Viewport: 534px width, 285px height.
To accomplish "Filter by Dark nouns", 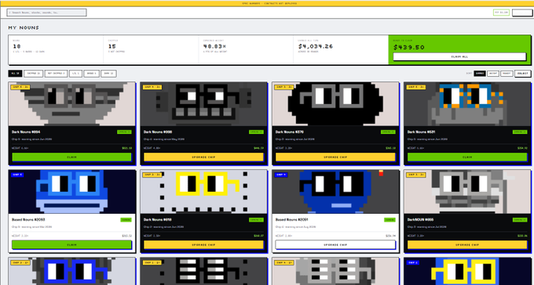I will click(108, 74).
